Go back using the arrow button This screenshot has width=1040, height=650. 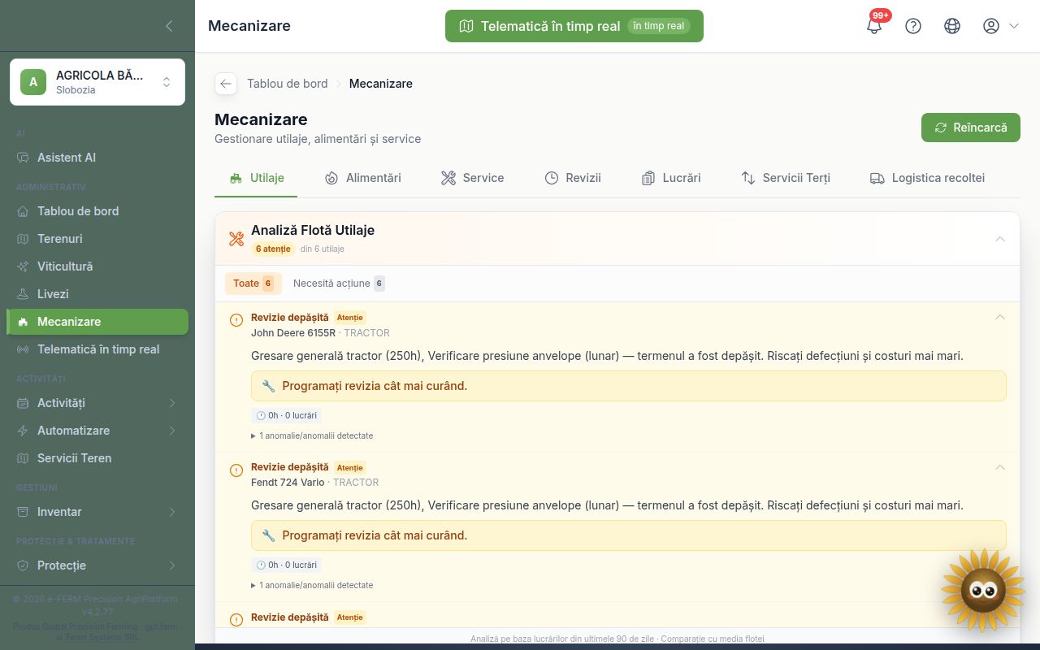pyautogui.click(x=226, y=84)
